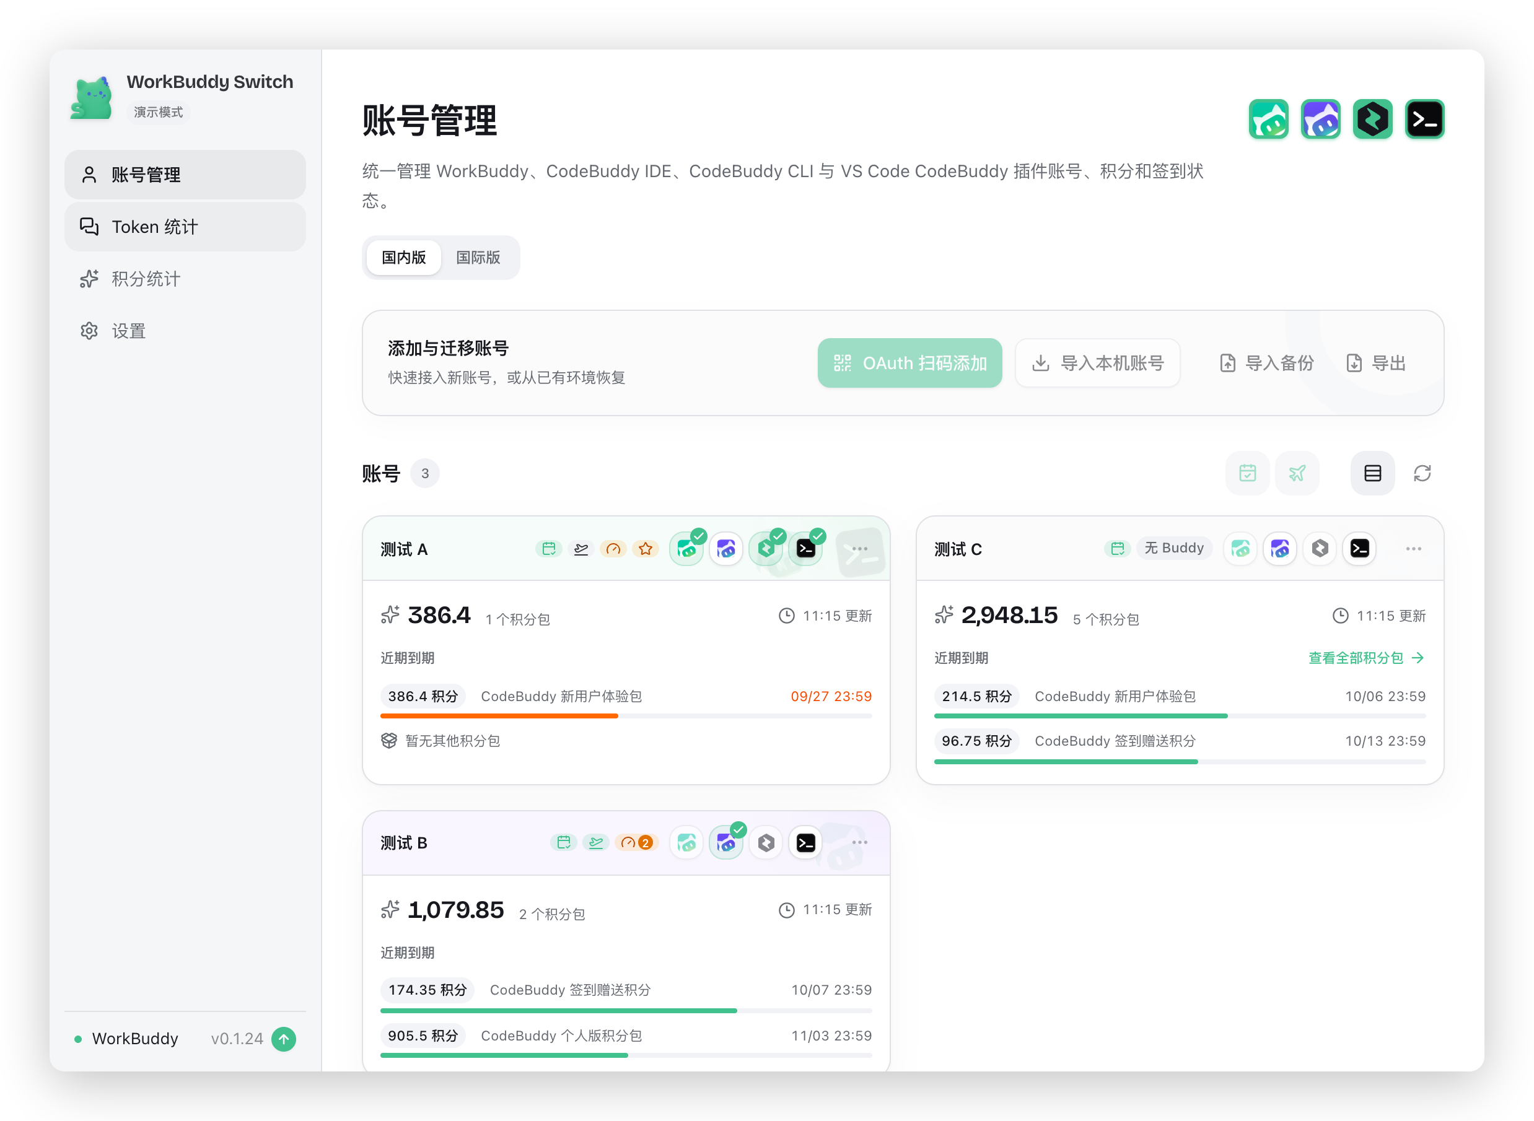
Task: Click the WorkBuddy app icon in page header
Action: [x=1268, y=120]
